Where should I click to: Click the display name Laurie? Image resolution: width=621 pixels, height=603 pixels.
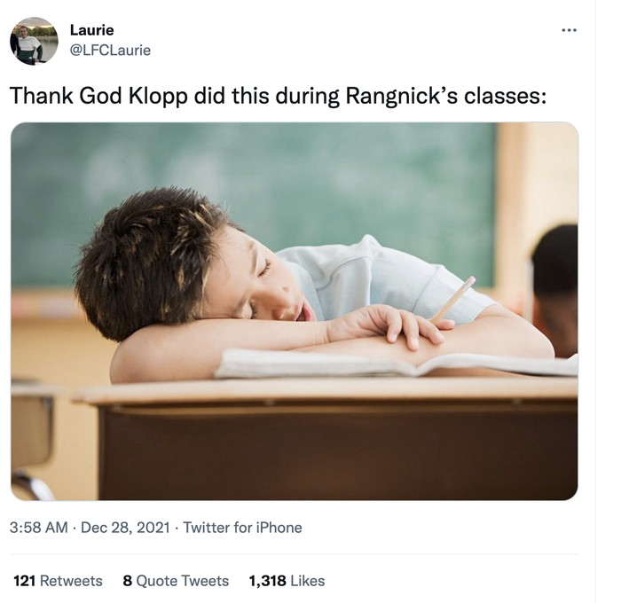(90, 30)
